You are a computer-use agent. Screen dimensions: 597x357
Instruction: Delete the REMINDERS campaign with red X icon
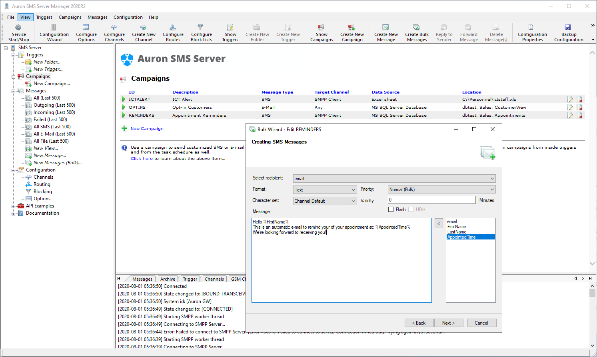pyautogui.click(x=580, y=116)
